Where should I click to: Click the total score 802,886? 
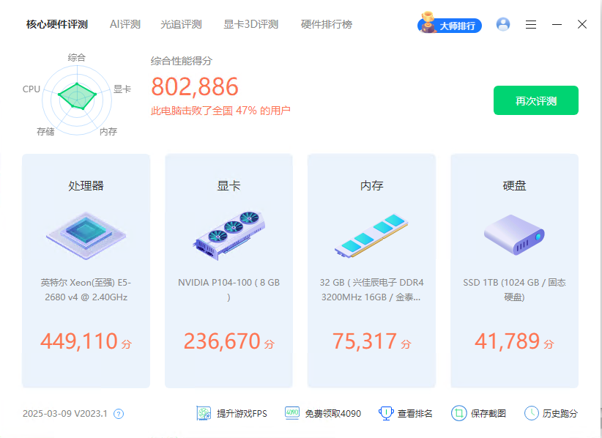[195, 86]
